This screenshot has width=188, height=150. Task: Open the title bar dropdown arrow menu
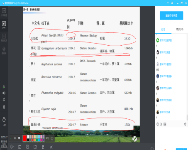[168, 3]
